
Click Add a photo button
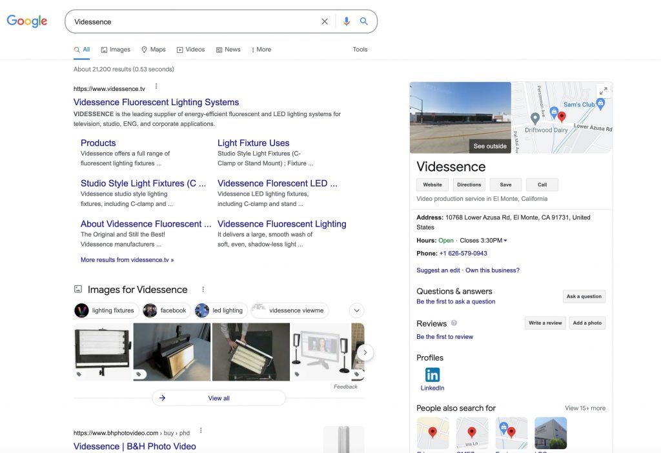[587, 323]
